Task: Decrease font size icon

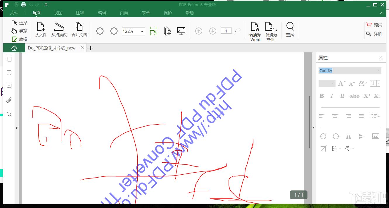Action: pos(352,83)
